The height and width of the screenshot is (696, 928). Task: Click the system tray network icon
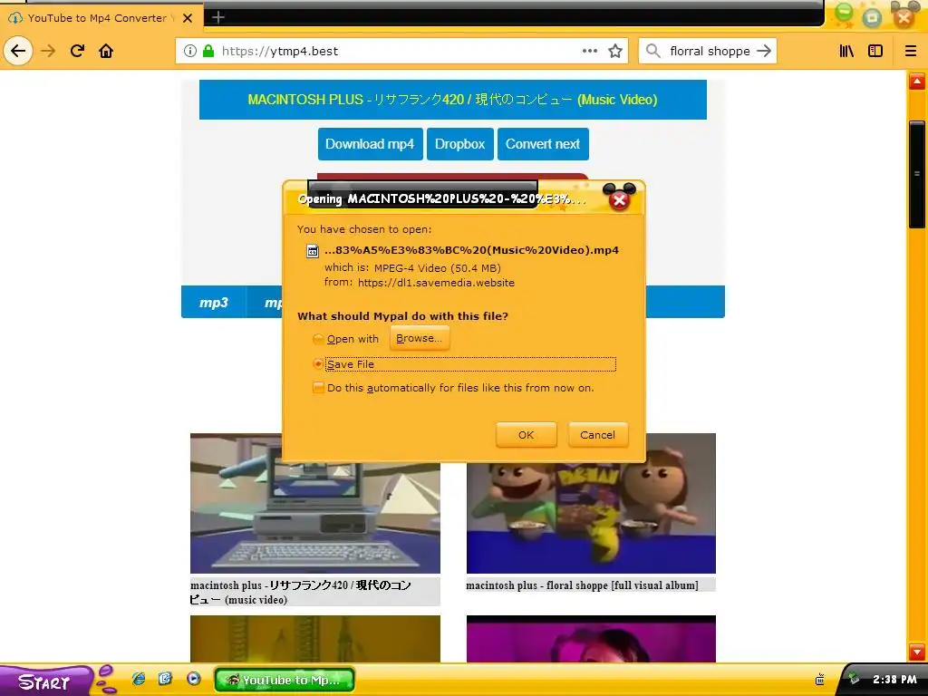coord(820,680)
